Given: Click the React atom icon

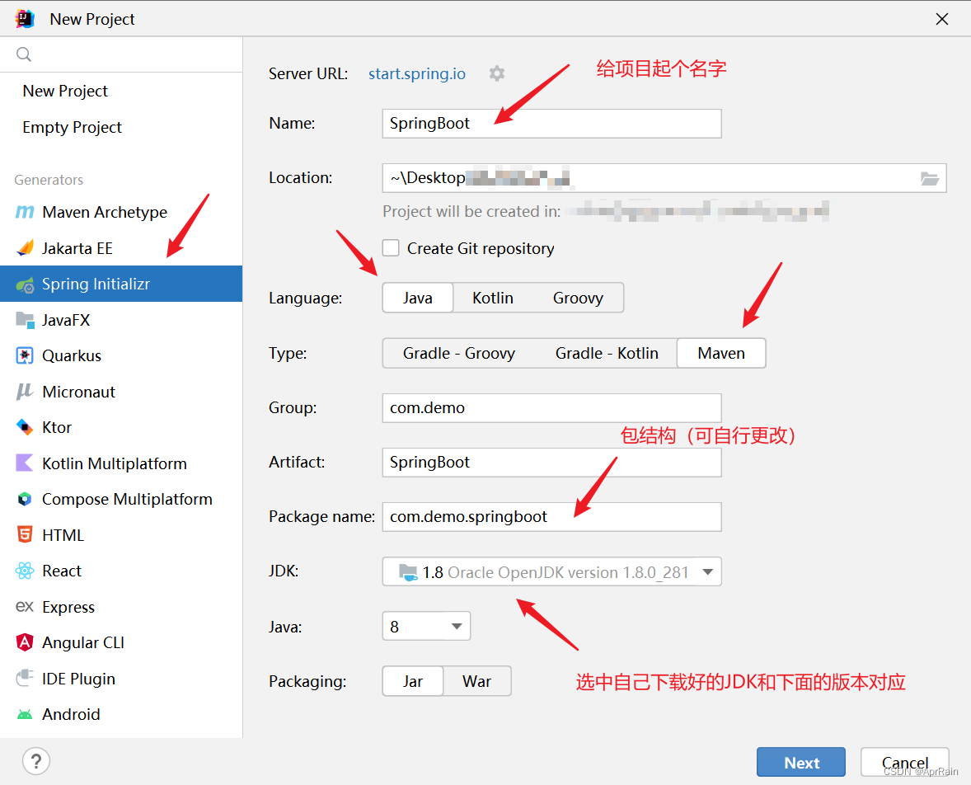Looking at the screenshot, I should pos(25,571).
